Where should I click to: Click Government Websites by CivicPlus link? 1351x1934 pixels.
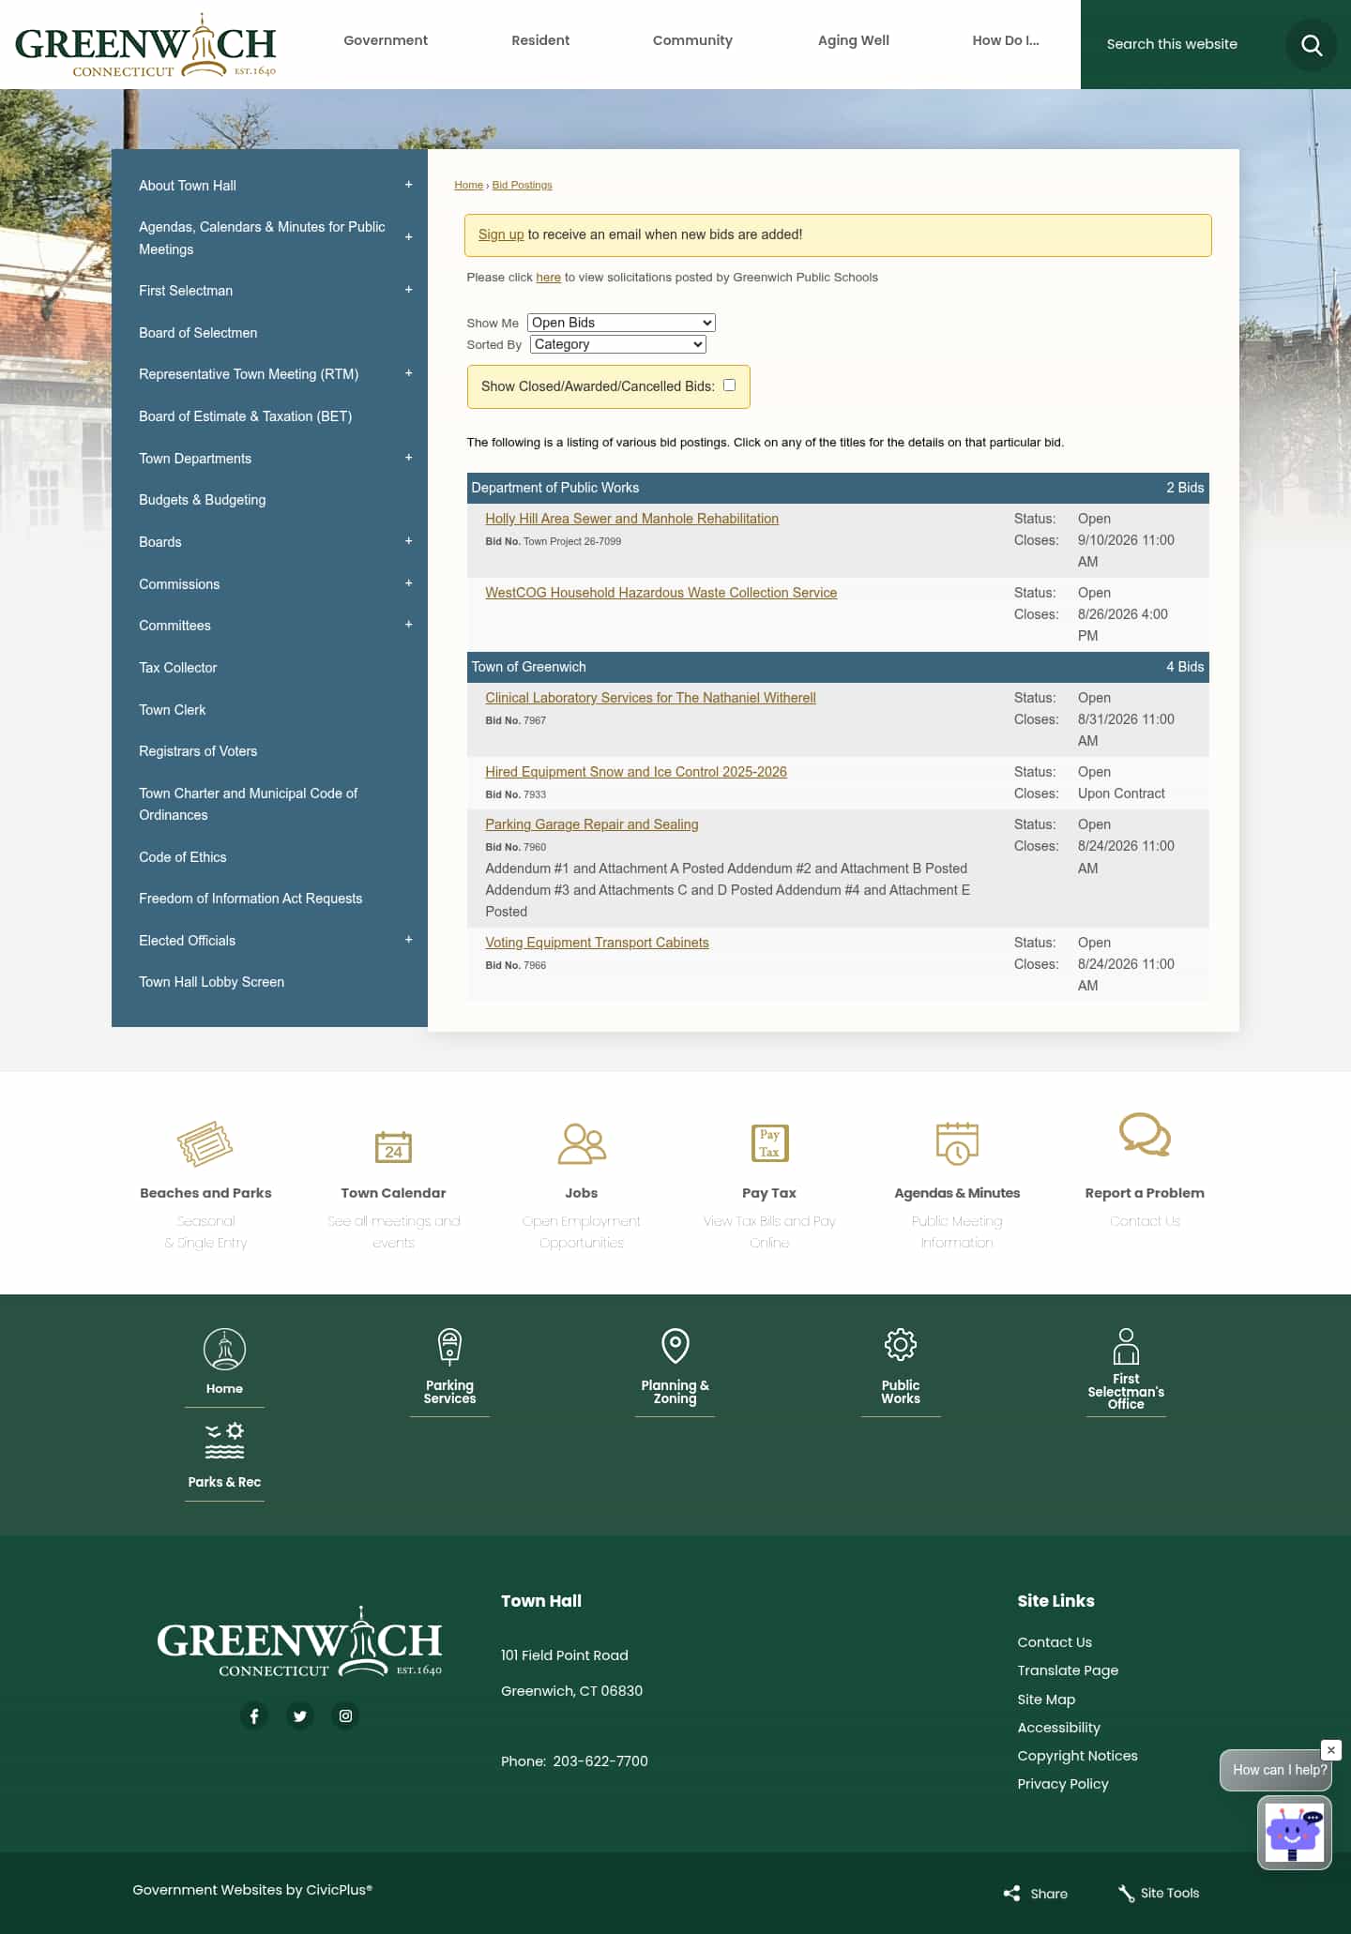(x=252, y=1890)
